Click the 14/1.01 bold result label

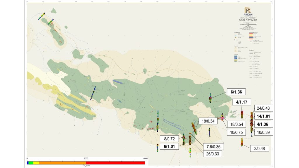(x=264, y=116)
